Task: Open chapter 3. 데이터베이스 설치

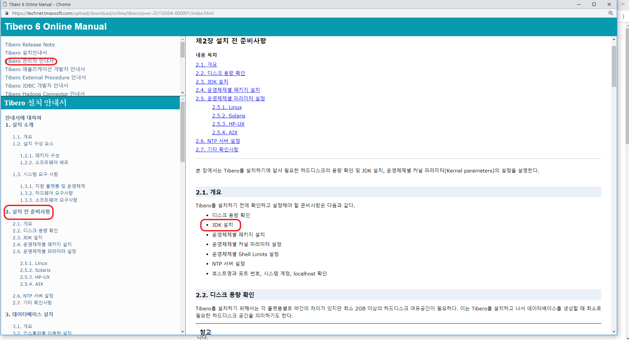Action: click(x=29, y=314)
